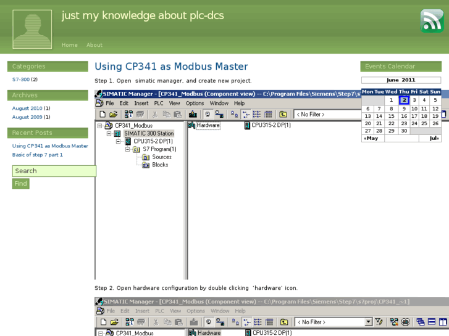Go to next month Jul in calendar
This screenshot has height=336, width=449.
434,138
